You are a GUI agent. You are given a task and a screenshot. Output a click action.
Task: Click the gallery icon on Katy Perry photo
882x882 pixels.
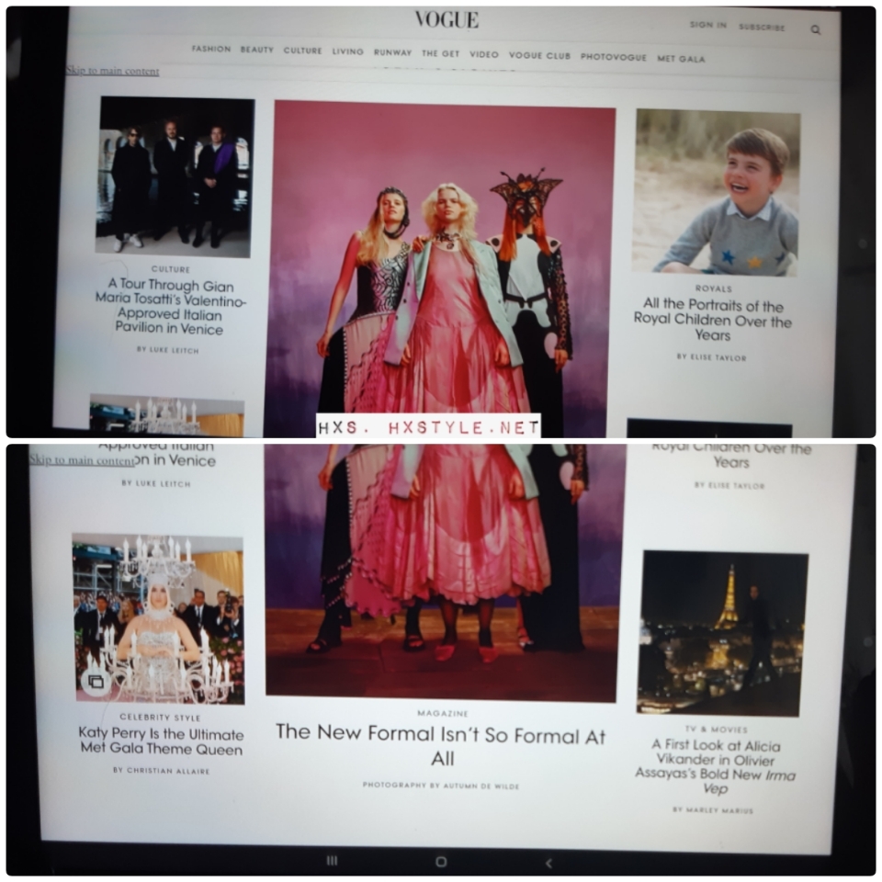tap(95, 681)
